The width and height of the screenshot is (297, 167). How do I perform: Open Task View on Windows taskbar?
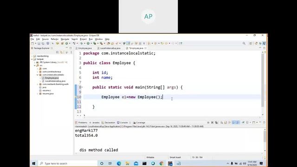(110, 163)
